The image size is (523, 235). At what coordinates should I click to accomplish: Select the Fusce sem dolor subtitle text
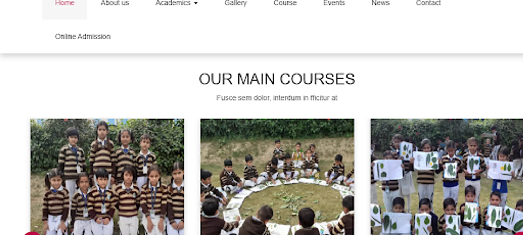click(x=277, y=98)
